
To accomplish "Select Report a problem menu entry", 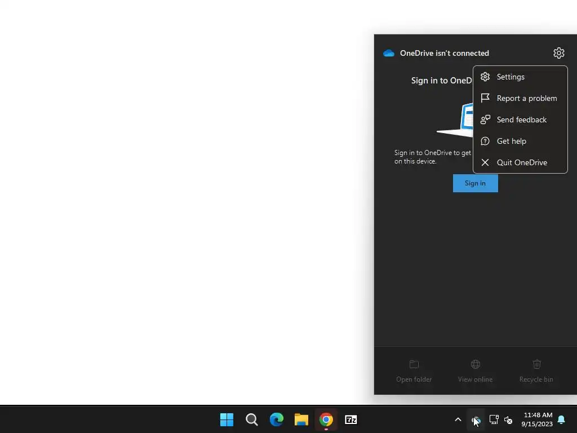I will tap(520, 98).
